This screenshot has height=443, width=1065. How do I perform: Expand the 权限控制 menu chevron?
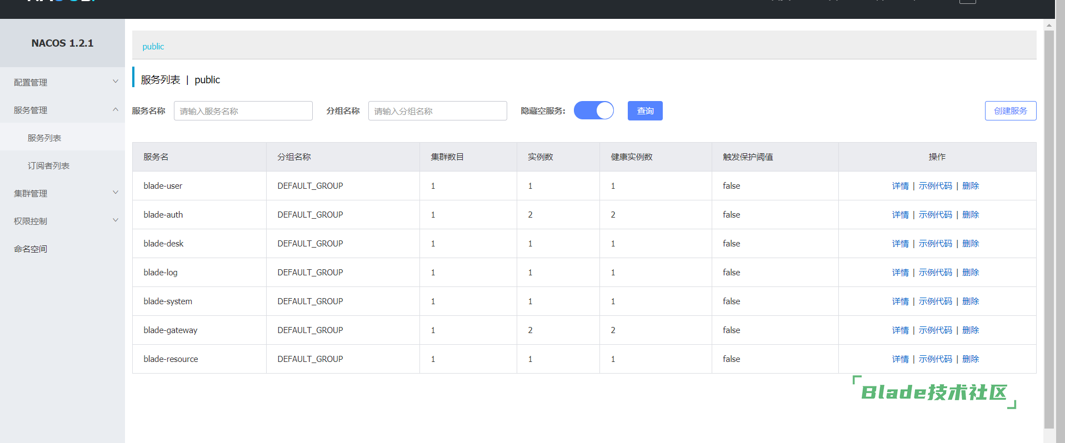[x=116, y=220]
